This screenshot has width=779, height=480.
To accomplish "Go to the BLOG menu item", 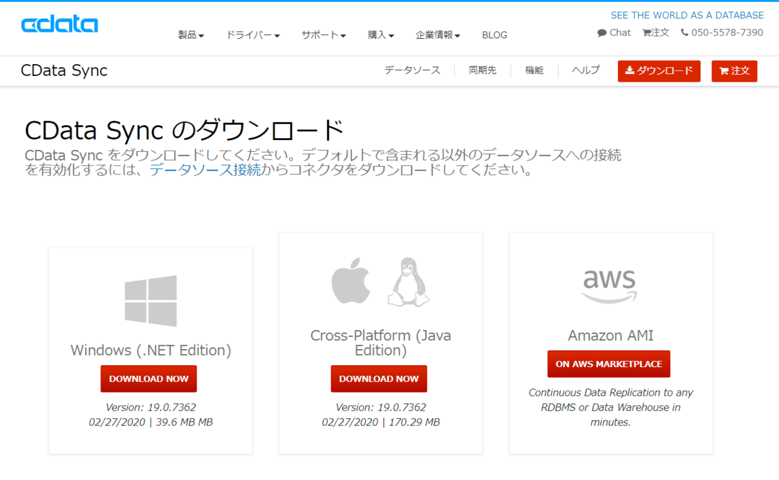I will [x=495, y=35].
